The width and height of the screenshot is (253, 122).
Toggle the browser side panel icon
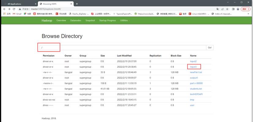click(x=233, y=9)
